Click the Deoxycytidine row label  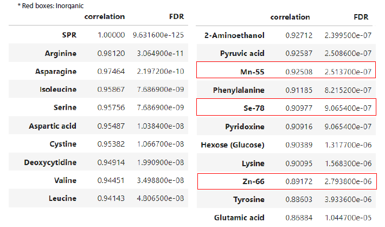[x=50, y=162]
